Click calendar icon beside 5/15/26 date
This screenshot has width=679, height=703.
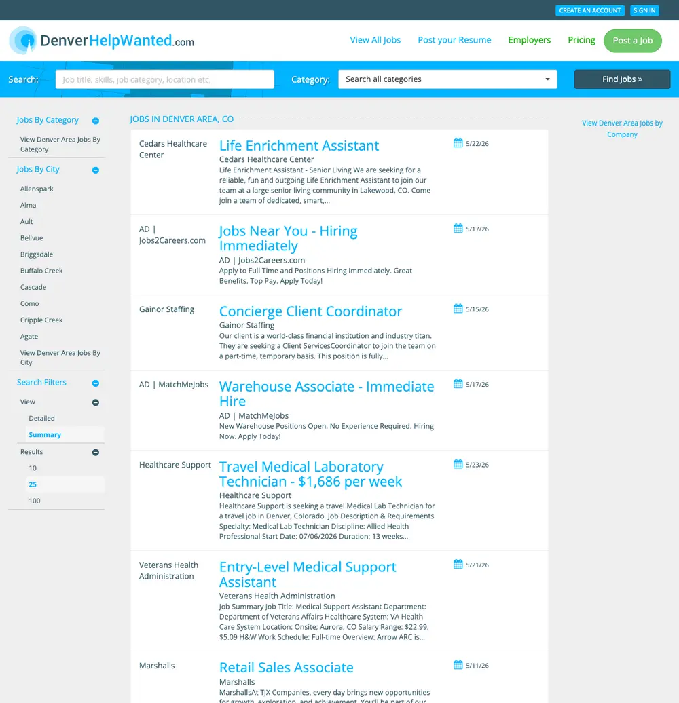(458, 309)
